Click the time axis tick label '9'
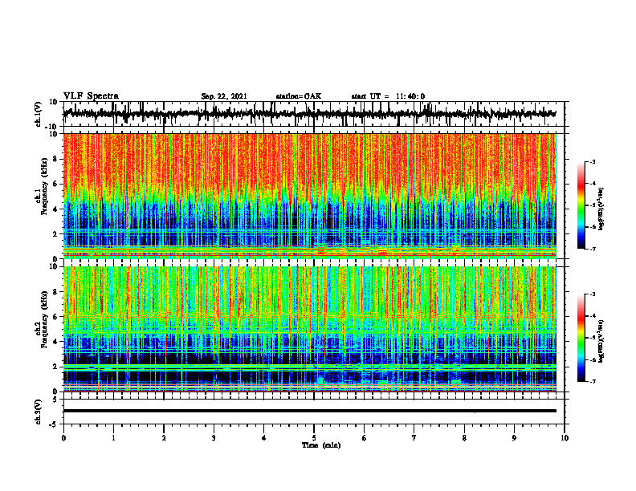The width and height of the screenshot is (636, 491). tap(514, 438)
